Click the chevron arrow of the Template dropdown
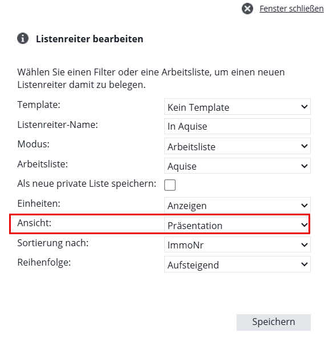 (304, 107)
